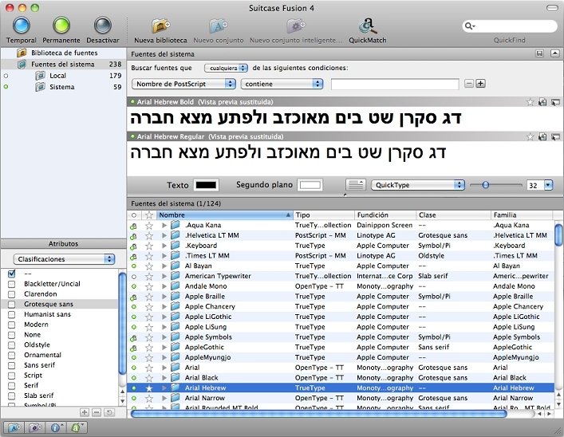Select Biblioteca de fuentes in sidebar
The width and height of the screenshot is (564, 437).
point(63,53)
